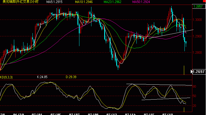The height and width of the screenshot is (115, 206).
Task: Click the 20 level on KD axis
Action: [195, 106]
